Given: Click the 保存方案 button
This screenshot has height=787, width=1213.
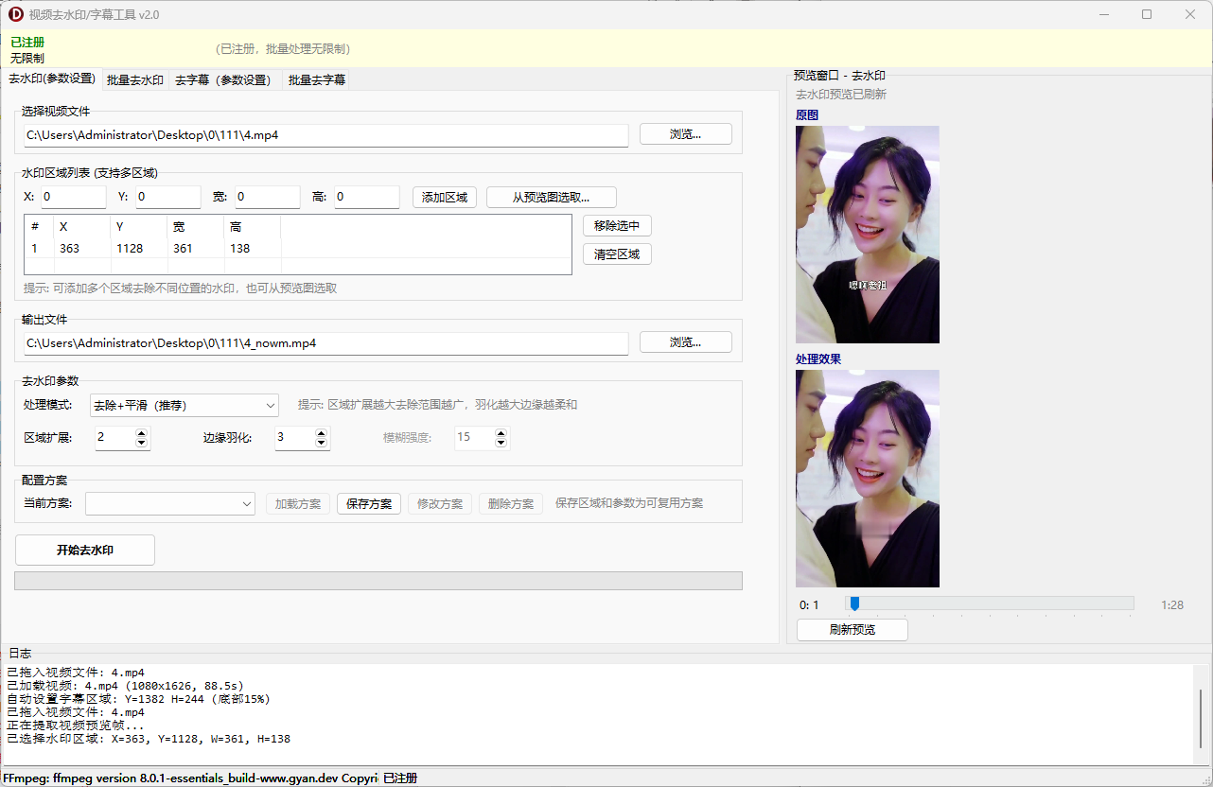Looking at the screenshot, I should pos(369,503).
